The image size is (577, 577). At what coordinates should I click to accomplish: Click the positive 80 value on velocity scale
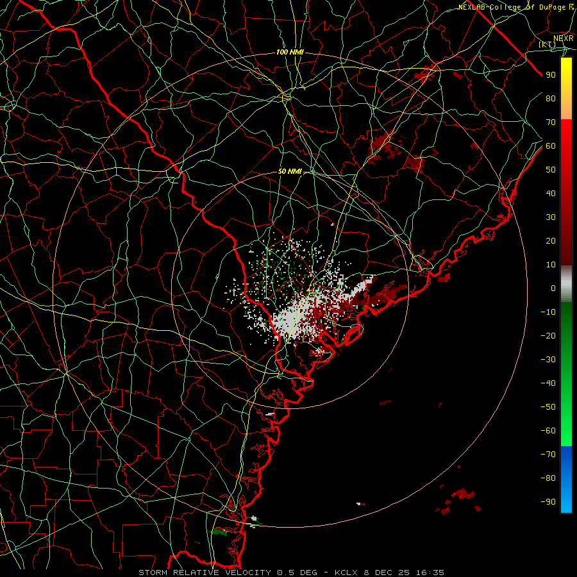tap(551, 98)
